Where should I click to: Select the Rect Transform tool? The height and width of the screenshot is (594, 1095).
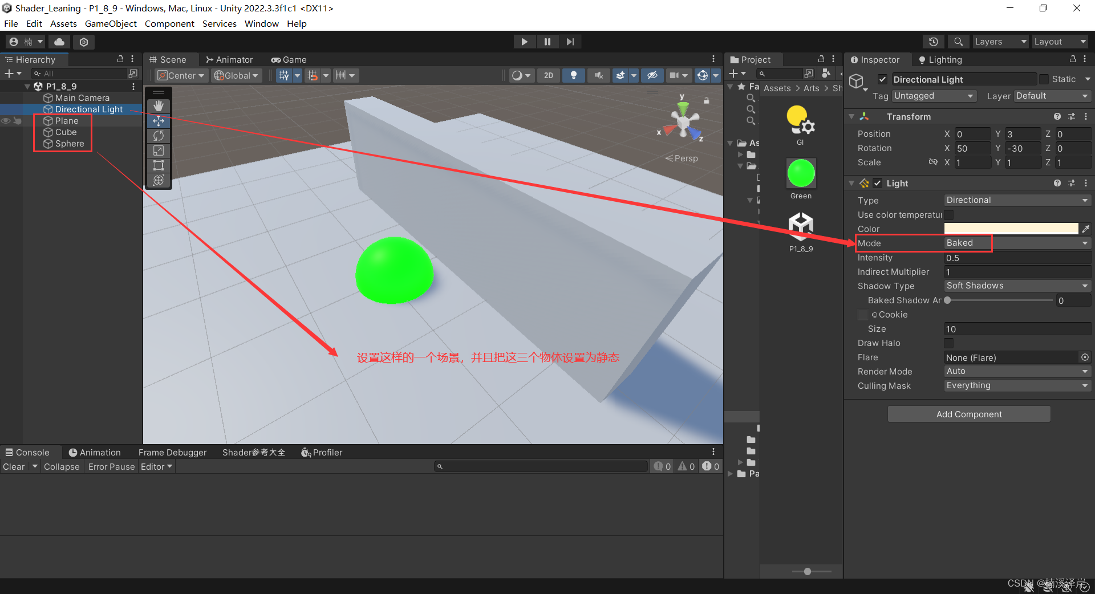tap(158, 165)
